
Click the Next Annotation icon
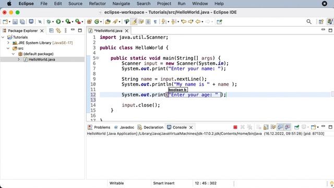click(x=163, y=21)
